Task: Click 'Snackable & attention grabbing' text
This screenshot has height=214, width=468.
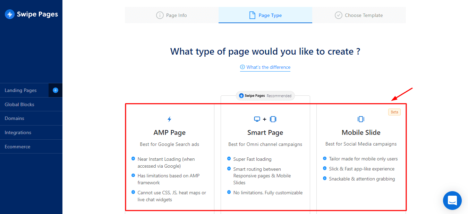Action: tap(362, 179)
